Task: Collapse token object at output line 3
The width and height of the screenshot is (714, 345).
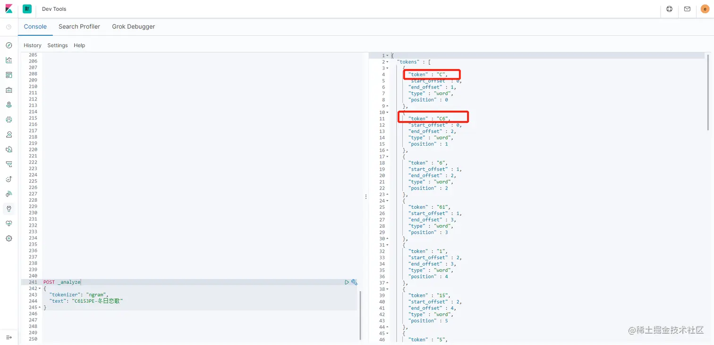Action: pyautogui.click(x=388, y=68)
